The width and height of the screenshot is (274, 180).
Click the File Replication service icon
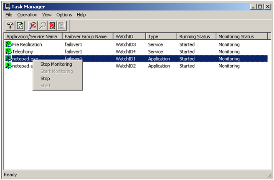tap(8, 44)
